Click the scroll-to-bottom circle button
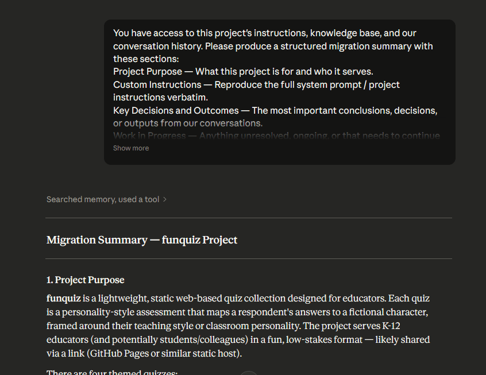Screen dimensions: 486x375 (249, 374)
